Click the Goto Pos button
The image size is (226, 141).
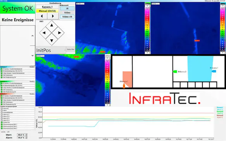pos(71,50)
